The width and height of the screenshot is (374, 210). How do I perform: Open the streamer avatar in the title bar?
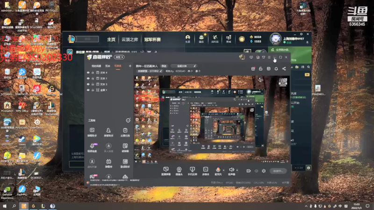click(242, 57)
